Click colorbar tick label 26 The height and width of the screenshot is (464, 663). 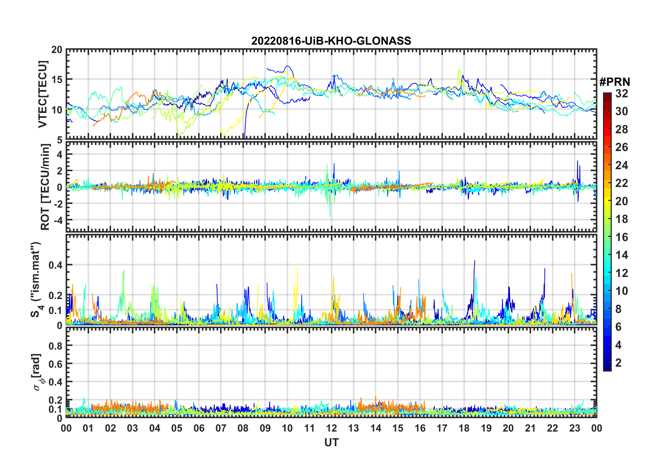[x=622, y=147]
